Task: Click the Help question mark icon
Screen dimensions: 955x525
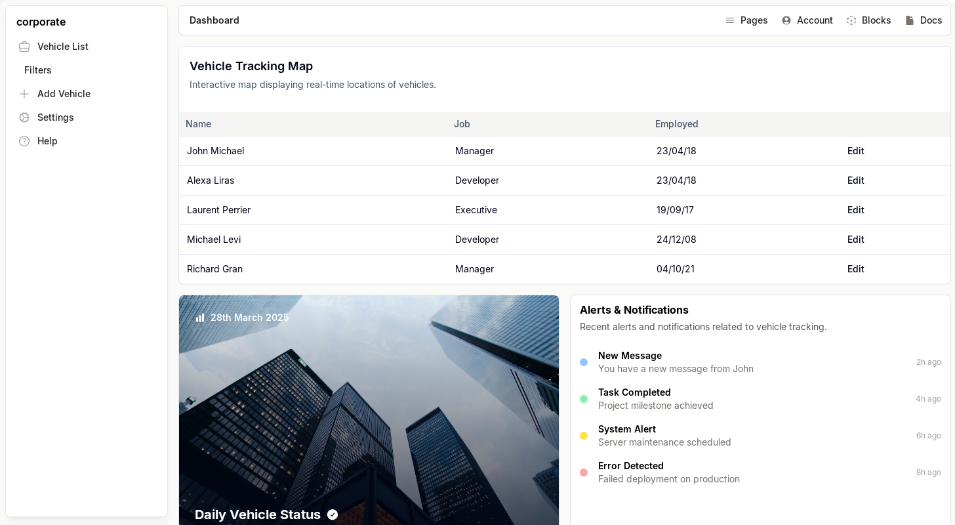Action: click(x=24, y=141)
